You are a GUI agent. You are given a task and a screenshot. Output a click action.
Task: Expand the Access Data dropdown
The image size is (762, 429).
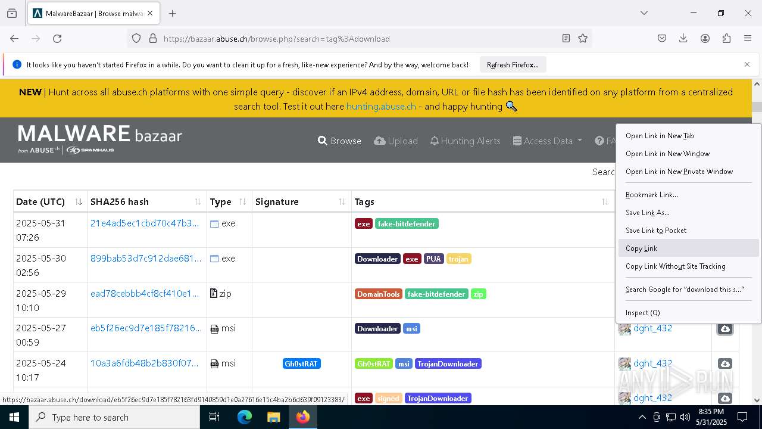(547, 141)
